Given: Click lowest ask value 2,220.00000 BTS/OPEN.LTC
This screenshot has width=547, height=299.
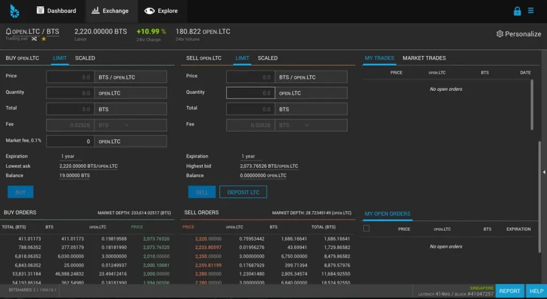Looking at the screenshot, I should point(89,166).
